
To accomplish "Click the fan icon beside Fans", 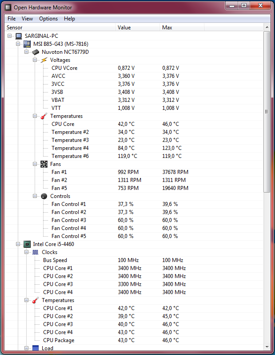I will 44,164.
